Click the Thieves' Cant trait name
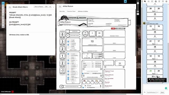This screenshot has height=95, width=169. [109, 71]
